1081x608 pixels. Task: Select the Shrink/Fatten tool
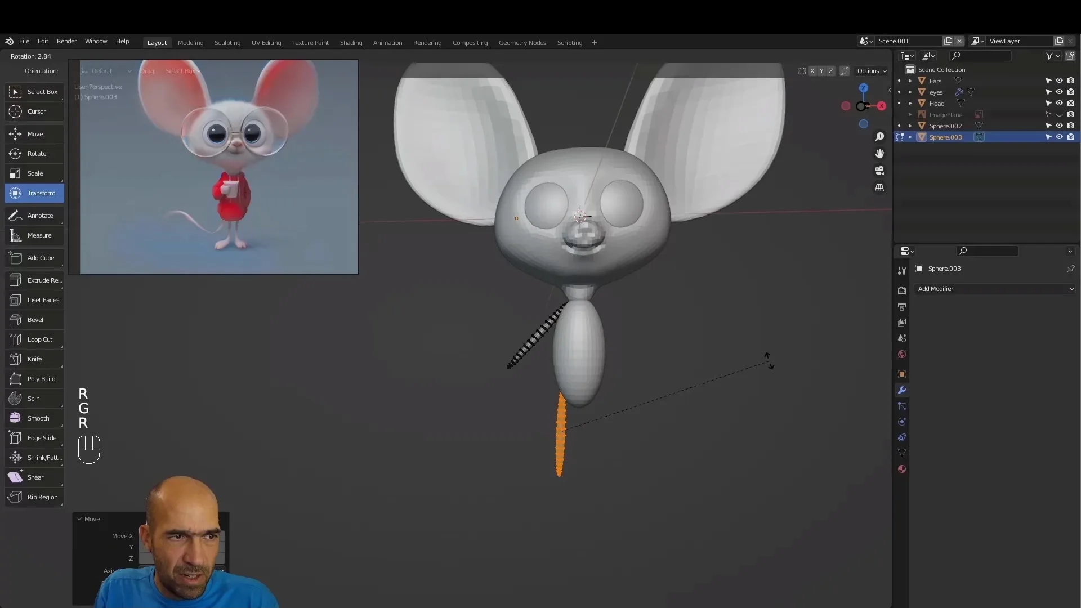coord(34,458)
